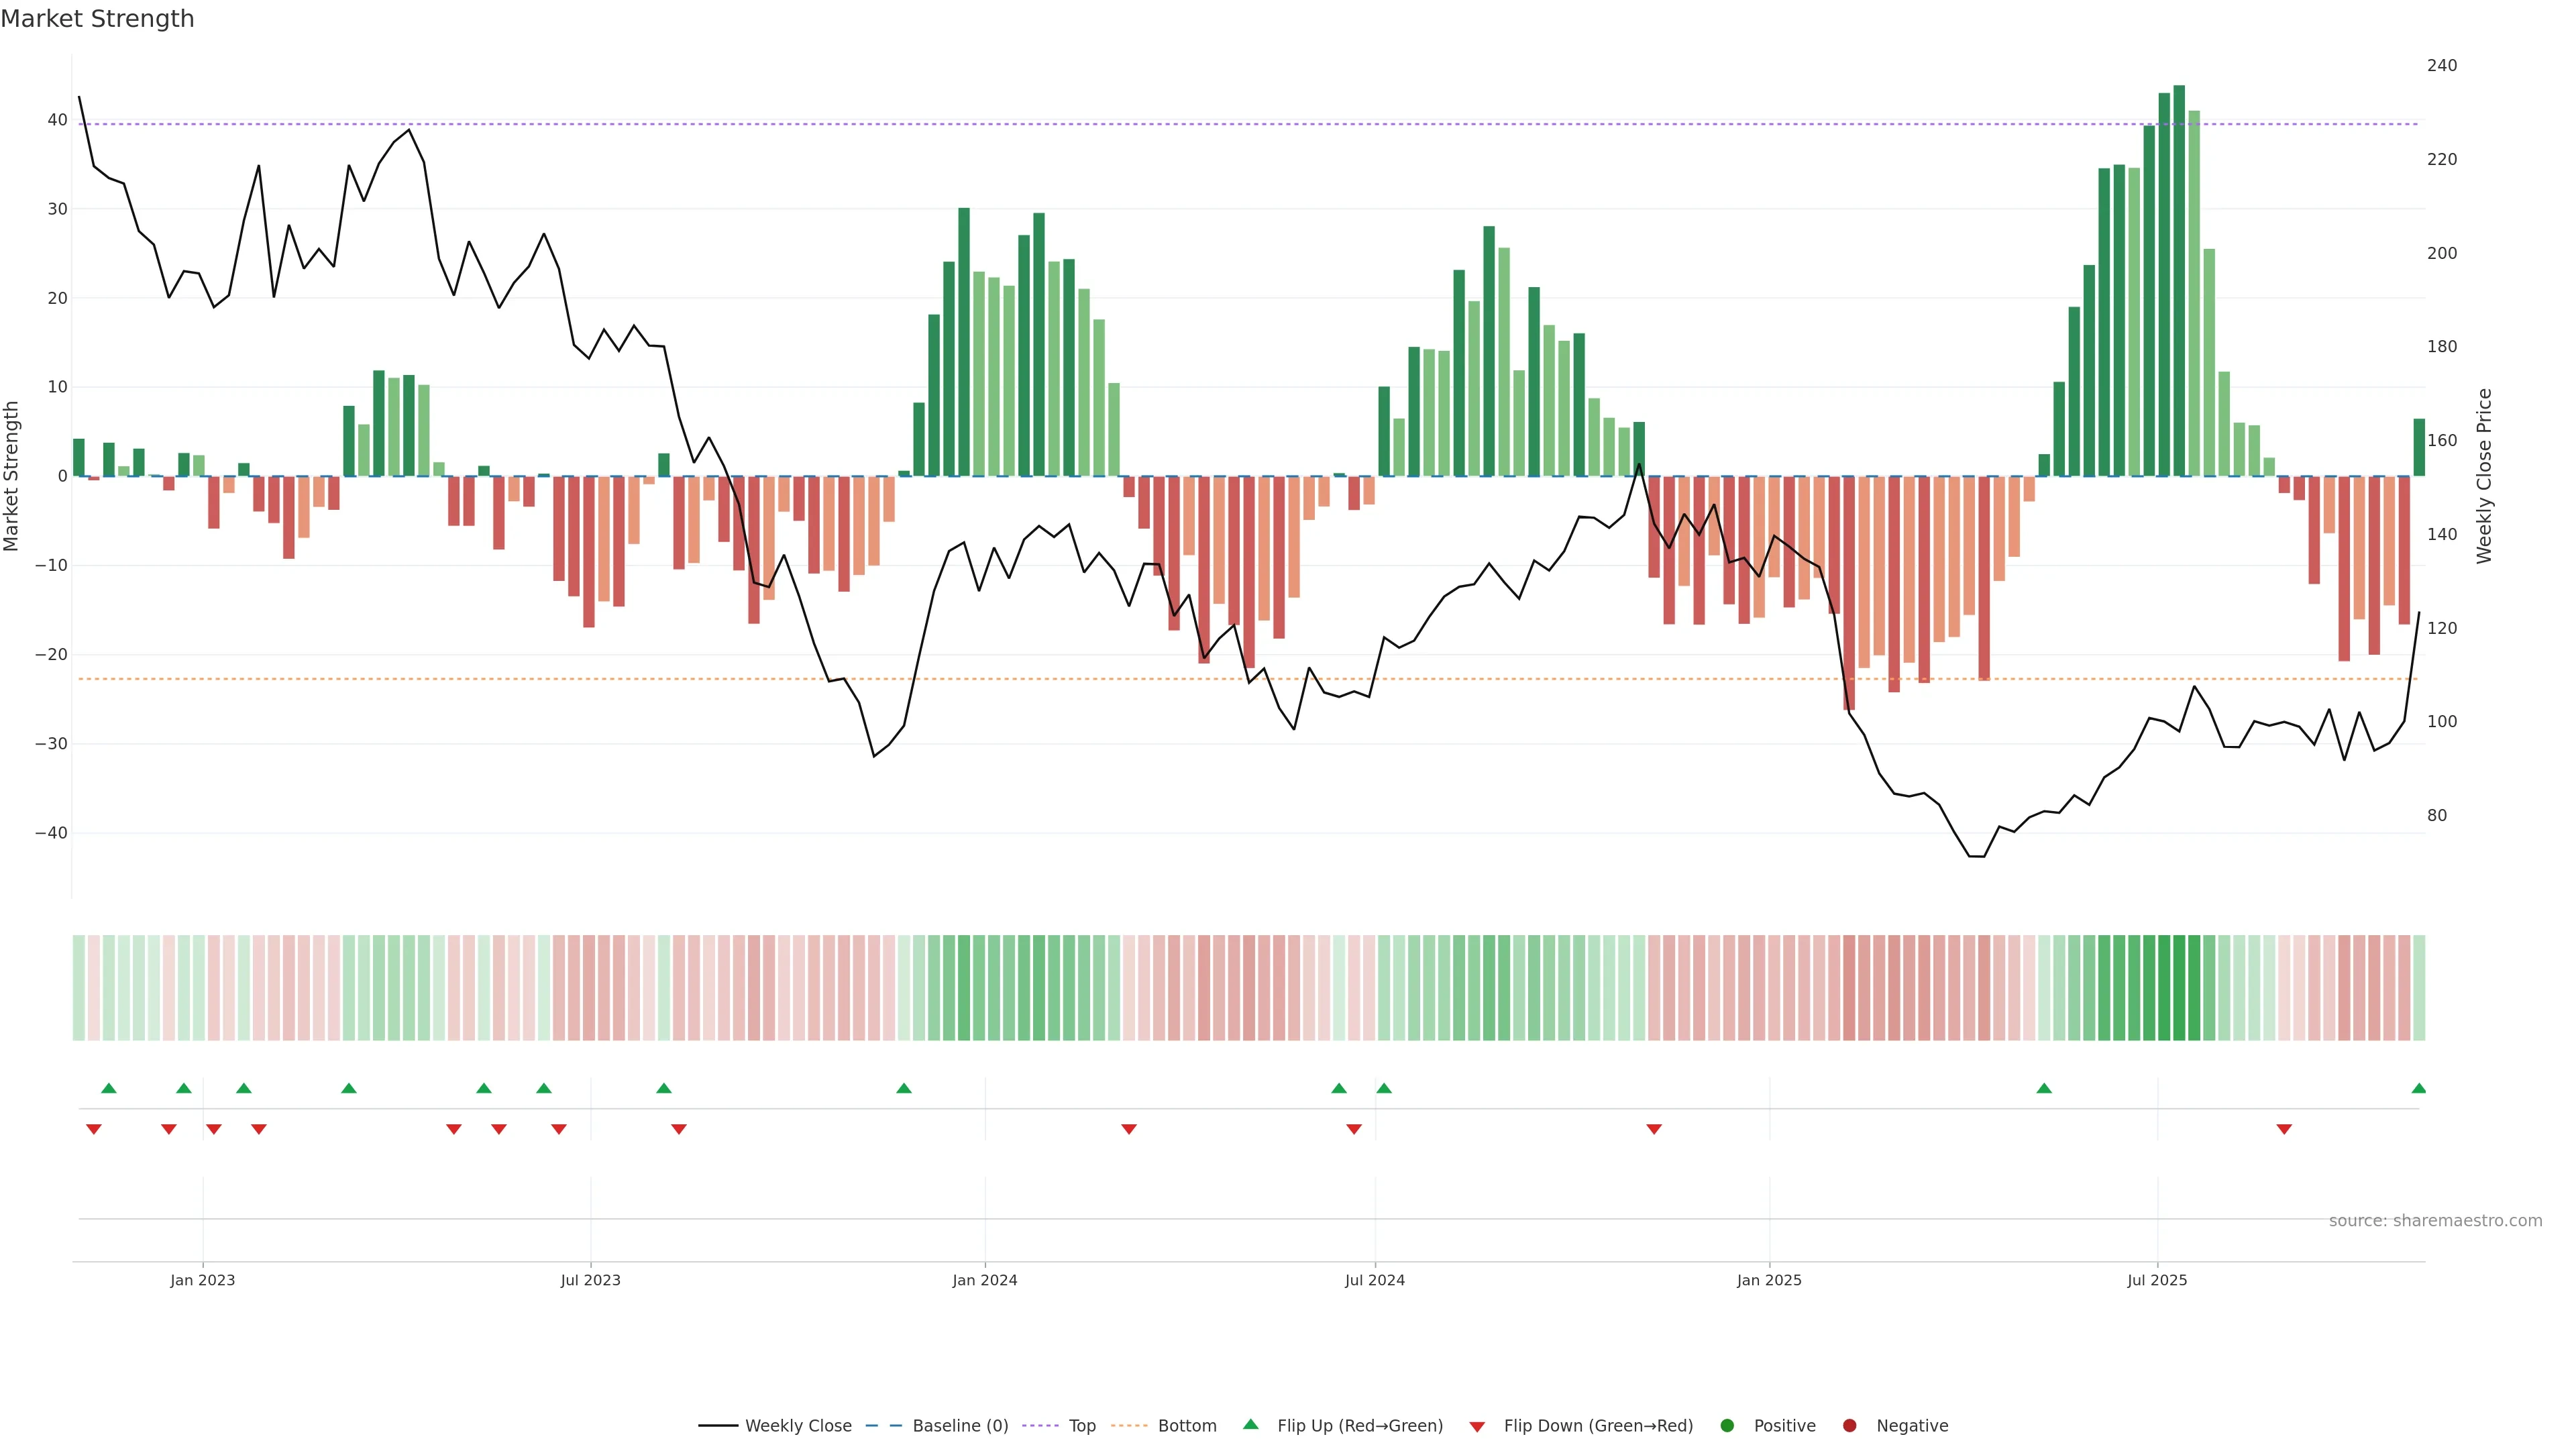Image resolution: width=2576 pixels, height=1449 pixels.
Task: Click the Market Strength chart title
Action: [97, 19]
